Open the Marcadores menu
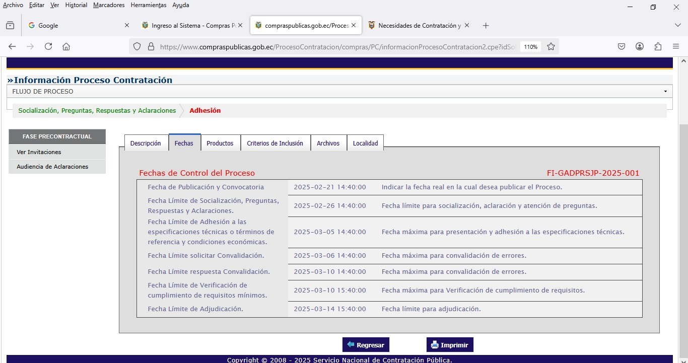 (109, 5)
